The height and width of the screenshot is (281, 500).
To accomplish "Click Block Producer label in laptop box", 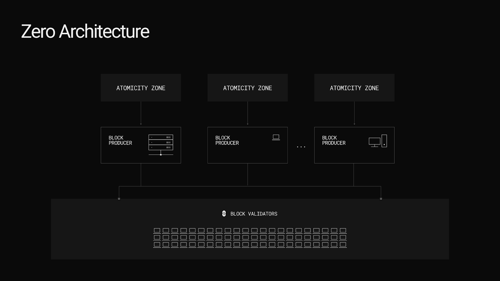I will coord(227,140).
